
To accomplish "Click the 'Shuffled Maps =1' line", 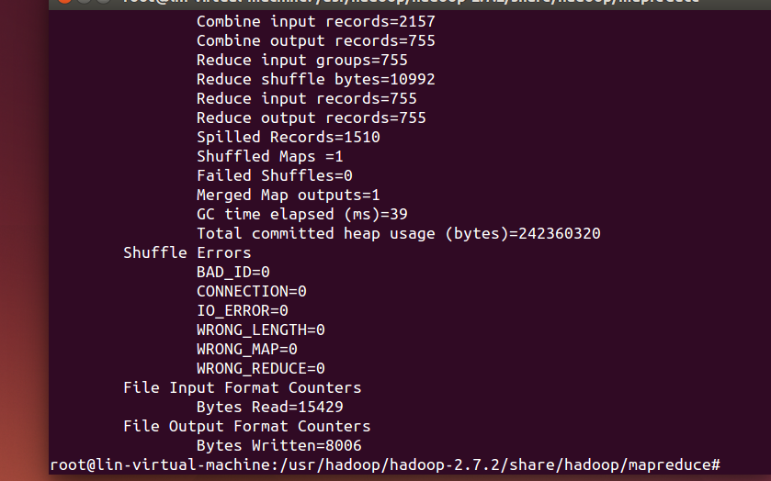I will [x=270, y=156].
